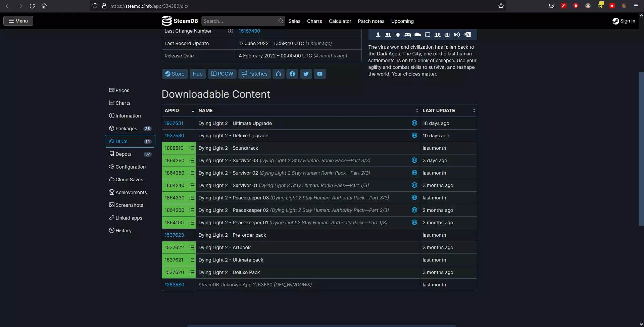Open the Information section
The width and height of the screenshot is (644, 327).
[x=125, y=116]
